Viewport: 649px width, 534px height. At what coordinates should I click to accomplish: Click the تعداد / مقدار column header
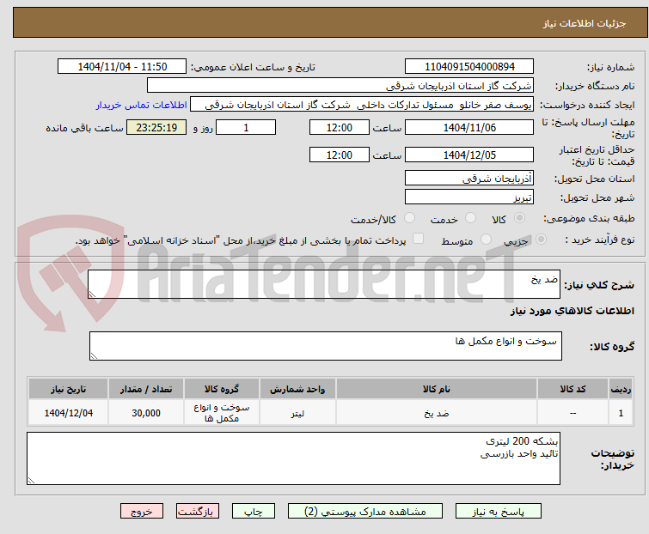pyautogui.click(x=146, y=389)
